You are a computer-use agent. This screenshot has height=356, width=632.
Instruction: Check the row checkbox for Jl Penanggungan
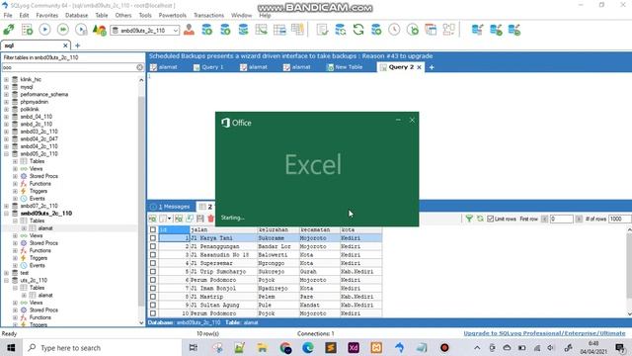pyautogui.click(x=153, y=246)
